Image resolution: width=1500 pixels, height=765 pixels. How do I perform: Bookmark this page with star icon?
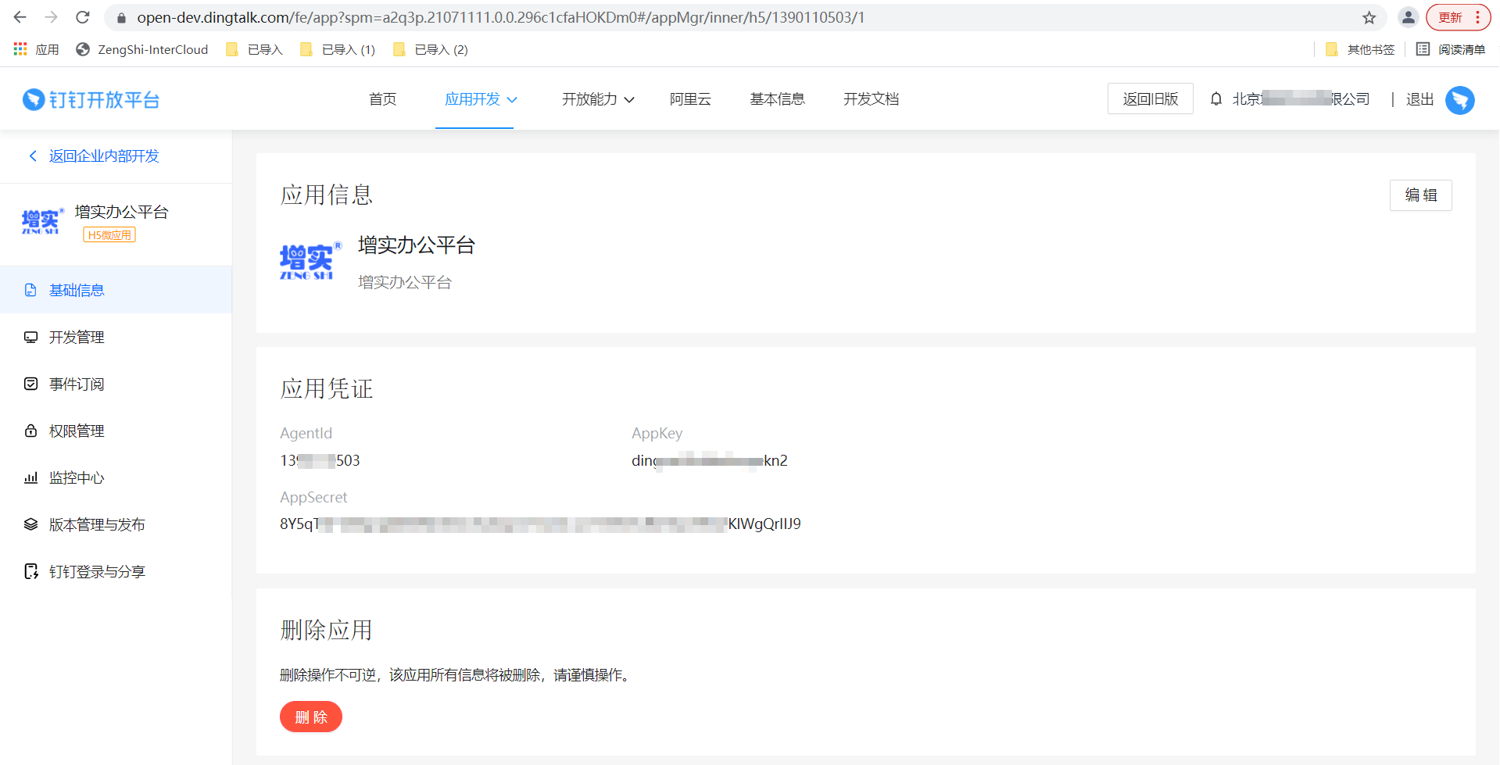(1369, 17)
